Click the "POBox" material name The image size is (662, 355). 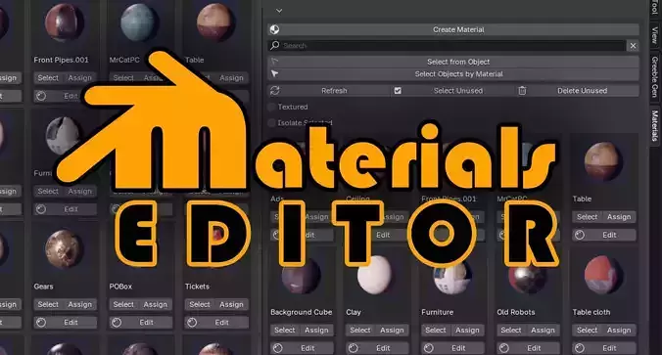120,287
